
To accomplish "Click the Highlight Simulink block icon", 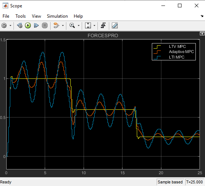I will [56, 25].
